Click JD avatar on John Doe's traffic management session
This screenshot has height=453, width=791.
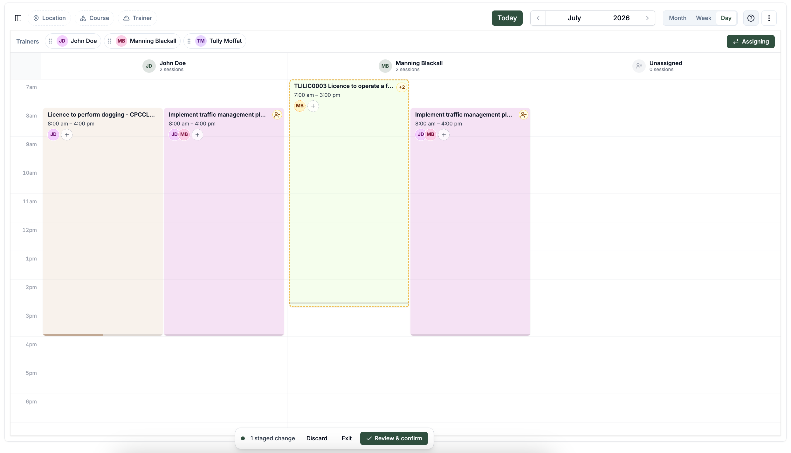pos(174,134)
